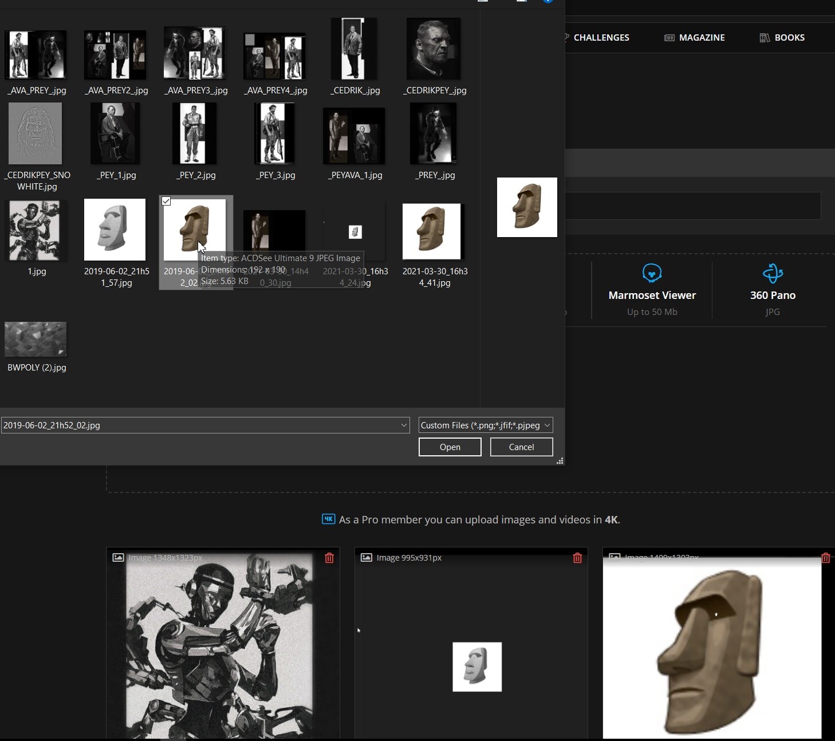This screenshot has height=741, width=835.
Task: Open the Custom Files type dropdown
Action: pos(486,425)
